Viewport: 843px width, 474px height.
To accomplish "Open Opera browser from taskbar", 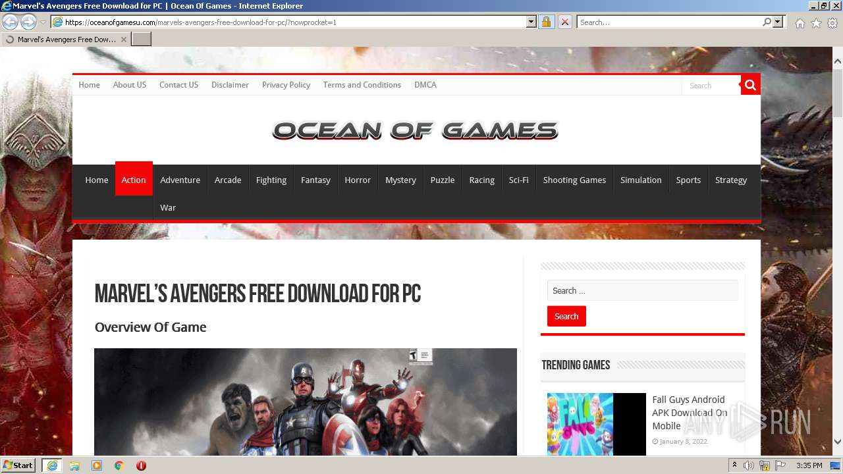I will tap(141, 465).
